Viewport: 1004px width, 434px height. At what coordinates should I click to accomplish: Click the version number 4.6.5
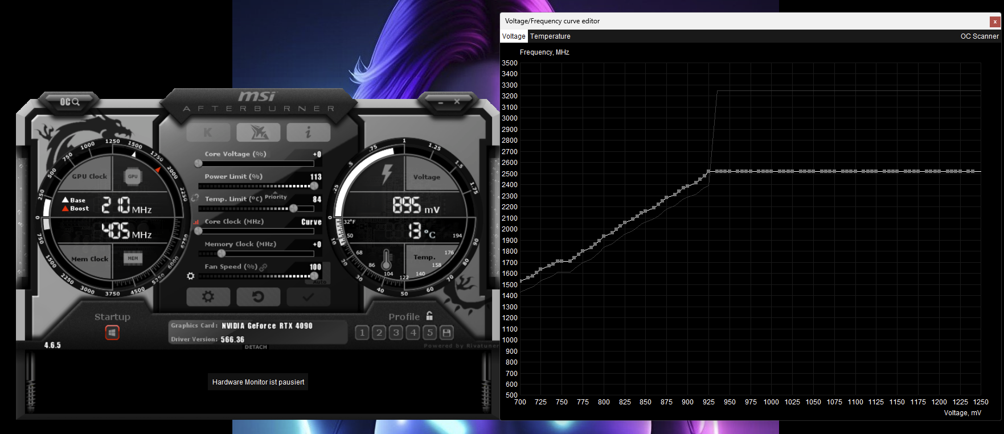pos(52,345)
